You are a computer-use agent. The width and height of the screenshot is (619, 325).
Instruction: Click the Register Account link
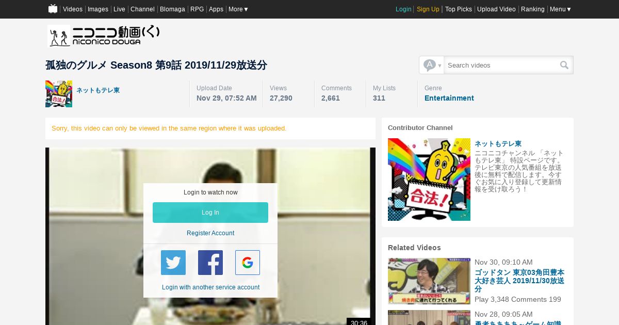click(210, 233)
